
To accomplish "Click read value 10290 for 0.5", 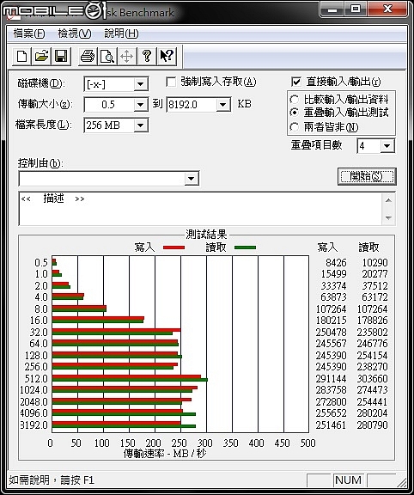I will coord(374,263).
